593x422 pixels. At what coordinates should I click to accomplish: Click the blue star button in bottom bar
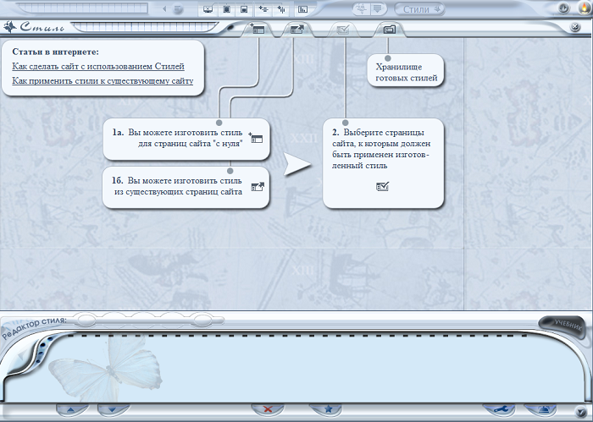[x=326, y=409]
